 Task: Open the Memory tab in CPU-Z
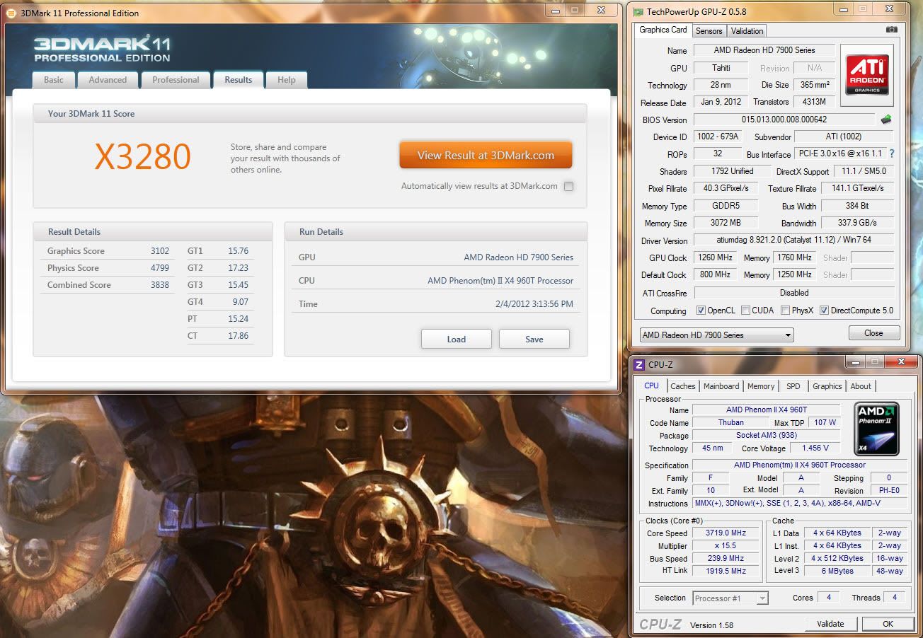pyautogui.click(x=761, y=386)
